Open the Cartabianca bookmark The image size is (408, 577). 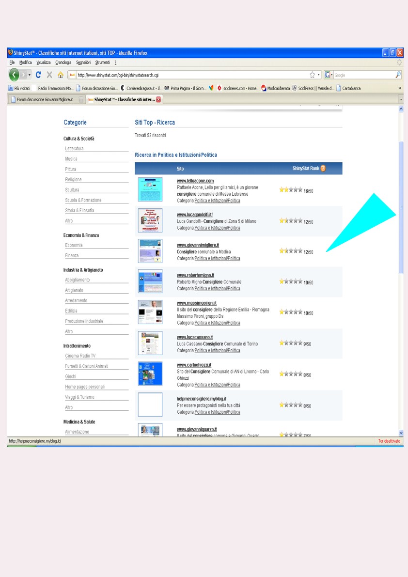tap(348, 88)
